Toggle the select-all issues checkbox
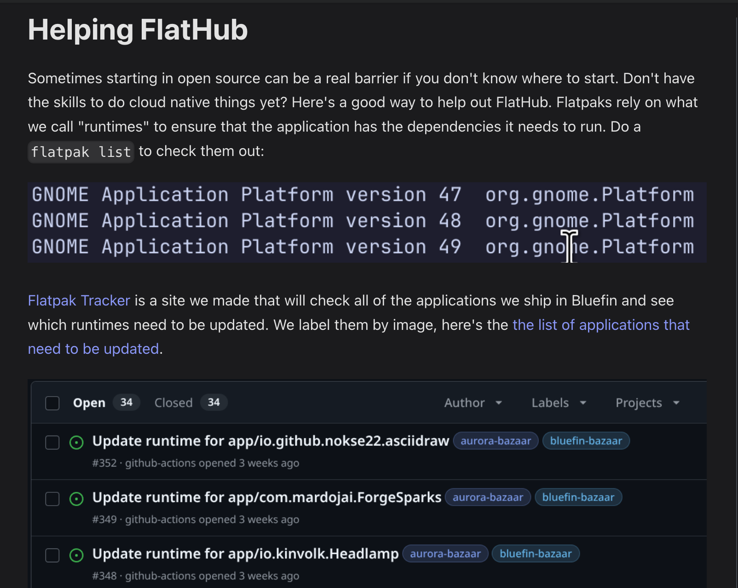738x588 pixels. pos(52,403)
